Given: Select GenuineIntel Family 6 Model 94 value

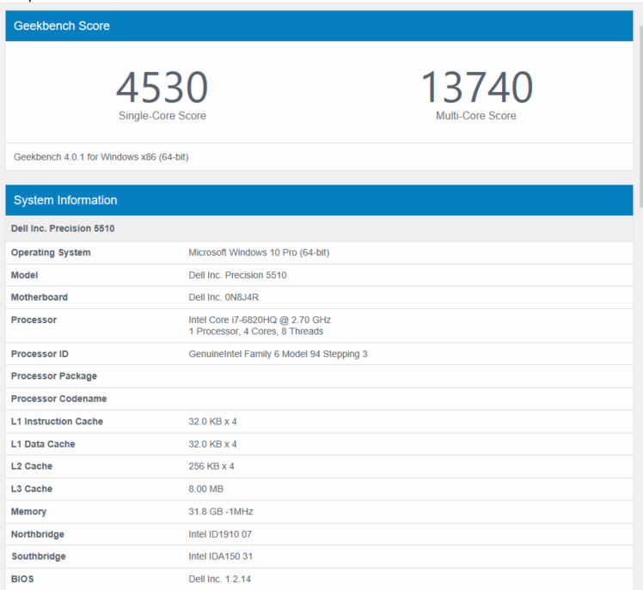Looking at the screenshot, I should 278,354.
